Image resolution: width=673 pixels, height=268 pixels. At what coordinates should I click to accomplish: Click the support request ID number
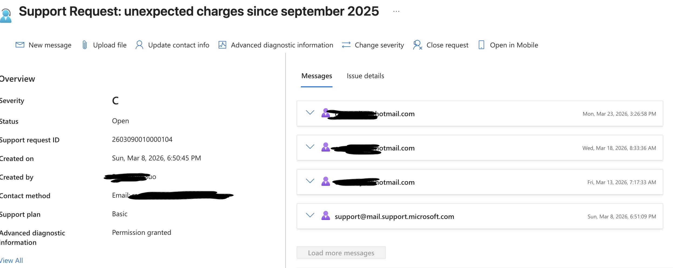click(x=142, y=139)
